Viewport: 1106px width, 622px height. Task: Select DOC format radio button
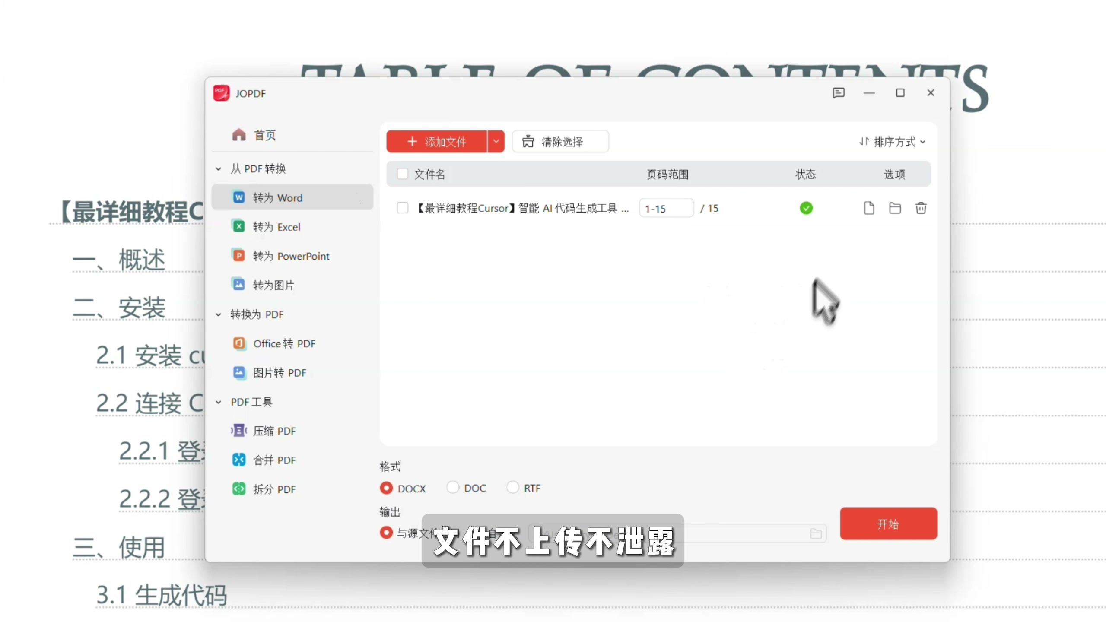(452, 488)
